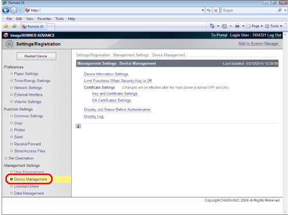Select the Remote UI browser tab
This screenshot has height=215, width=288.
point(33,26)
